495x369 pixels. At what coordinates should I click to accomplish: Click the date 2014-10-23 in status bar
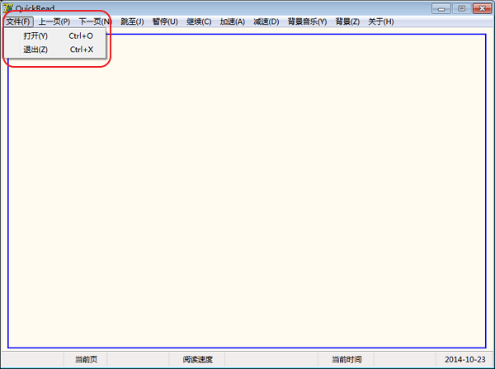(465, 360)
